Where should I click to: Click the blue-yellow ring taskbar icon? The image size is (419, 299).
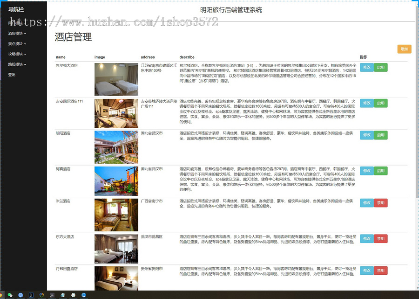pos(41,295)
